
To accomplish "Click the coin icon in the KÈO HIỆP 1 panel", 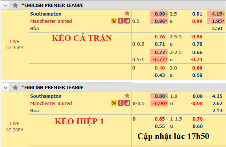I will (x=114, y=103).
